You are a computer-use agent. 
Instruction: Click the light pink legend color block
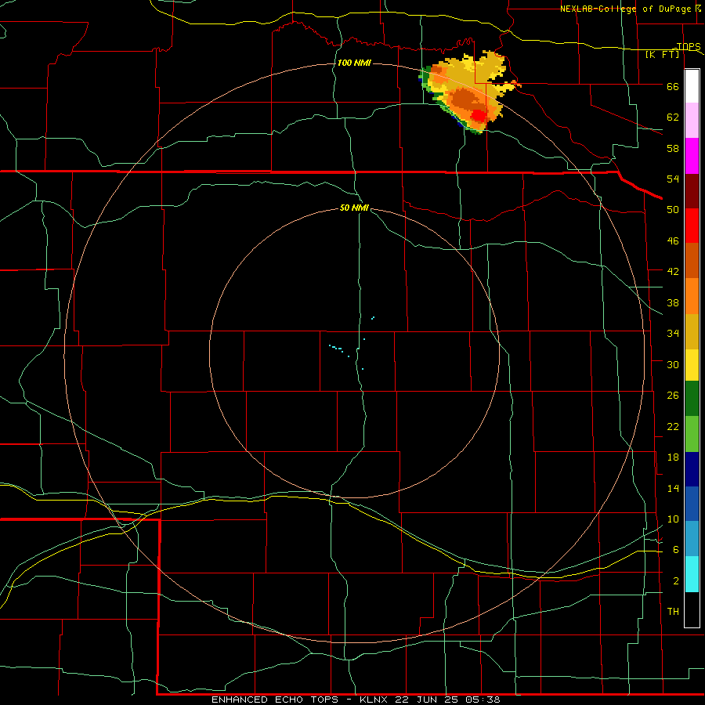click(x=692, y=121)
